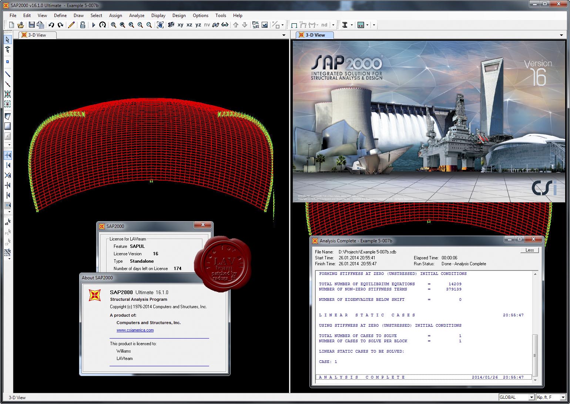Switch to the 3D default view button
Screen dimensions: 570x404
pyautogui.click(x=171, y=25)
